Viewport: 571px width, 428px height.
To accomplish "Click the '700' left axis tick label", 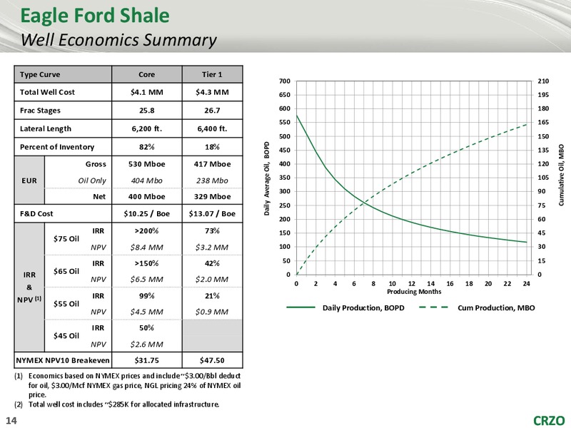I will 285,81.
